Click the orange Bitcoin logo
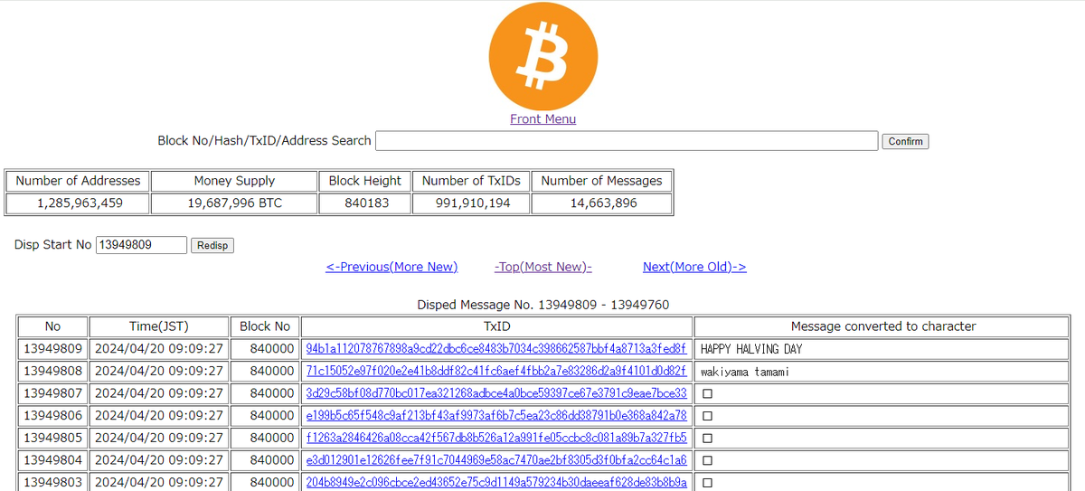This screenshot has width=1085, height=491. click(542, 56)
